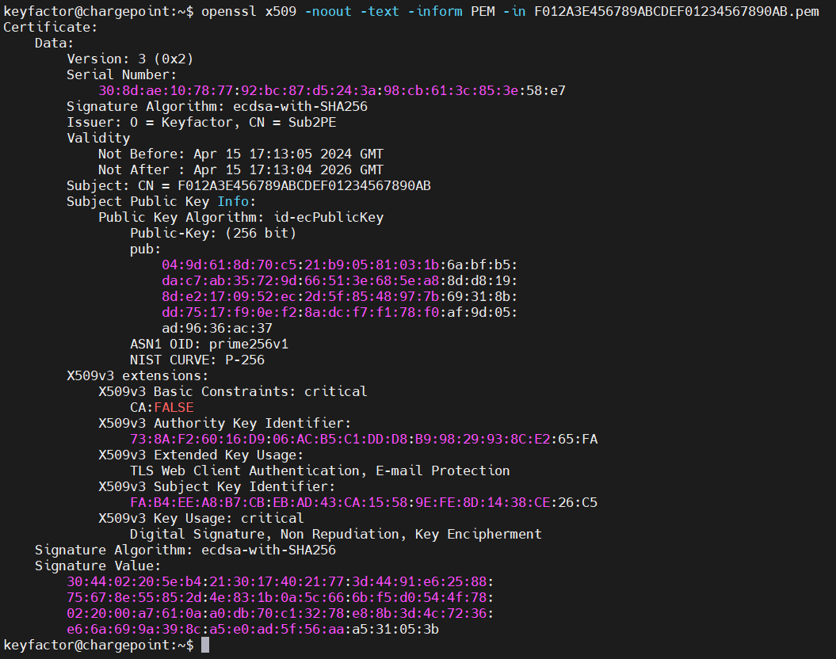Click the Version: 3 (0x2) line
Image resolution: width=836 pixels, height=659 pixels.
[x=129, y=59]
